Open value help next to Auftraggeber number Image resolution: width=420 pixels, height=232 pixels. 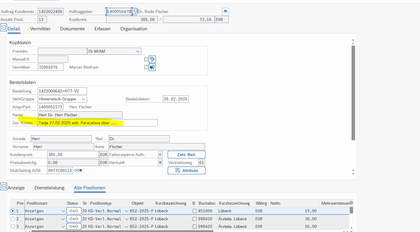(135, 11)
